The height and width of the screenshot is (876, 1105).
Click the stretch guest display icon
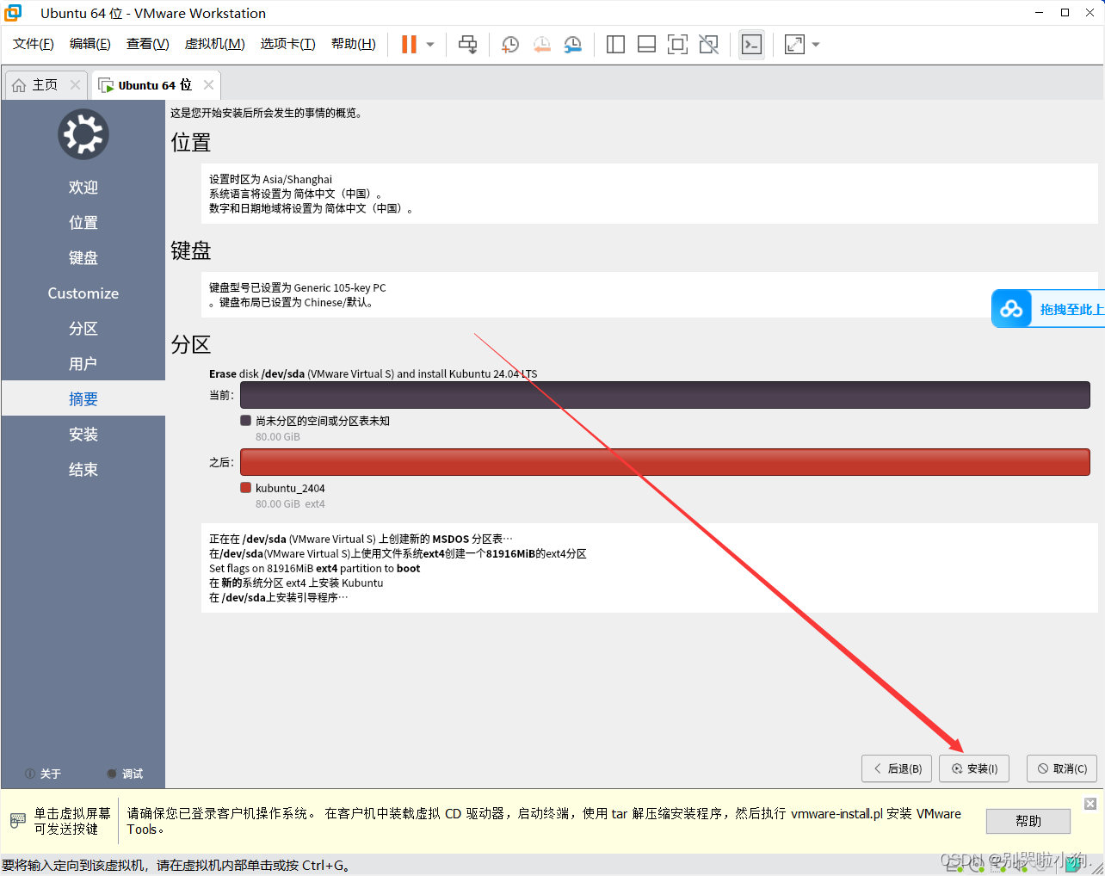tap(794, 45)
